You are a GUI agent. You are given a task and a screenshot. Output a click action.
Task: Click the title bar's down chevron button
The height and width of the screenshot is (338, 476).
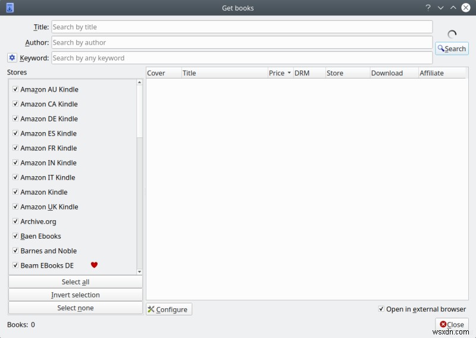pos(440,8)
